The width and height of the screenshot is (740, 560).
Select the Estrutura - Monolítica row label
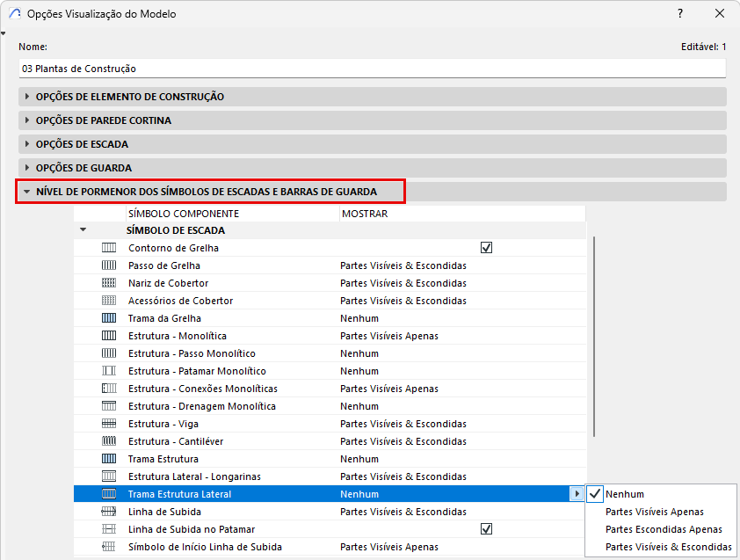pyautogui.click(x=178, y=336)
